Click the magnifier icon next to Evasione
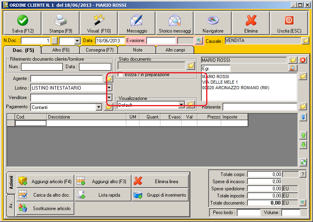The image size is (313, 222). (199, 41)
